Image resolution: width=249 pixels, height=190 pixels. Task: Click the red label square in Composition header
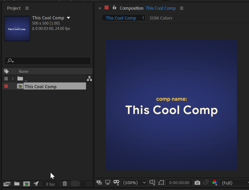pyautogui.click(x=107, y=7)
